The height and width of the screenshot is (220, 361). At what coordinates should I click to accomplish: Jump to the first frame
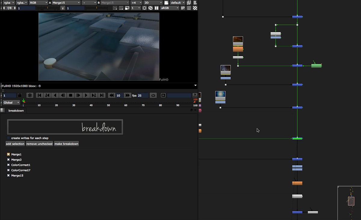tap(39, 95)
